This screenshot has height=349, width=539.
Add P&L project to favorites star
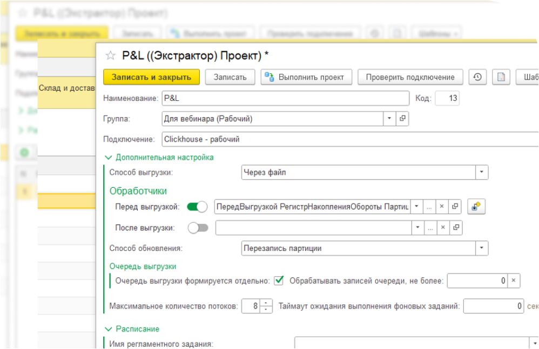110,56
